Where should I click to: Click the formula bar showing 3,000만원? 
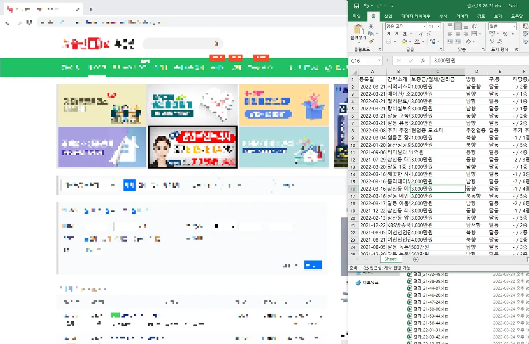click(480, 60)
